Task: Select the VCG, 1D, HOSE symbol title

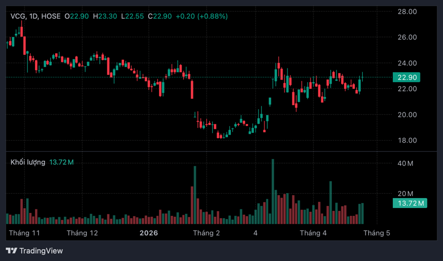Action: tap(35, 16)
